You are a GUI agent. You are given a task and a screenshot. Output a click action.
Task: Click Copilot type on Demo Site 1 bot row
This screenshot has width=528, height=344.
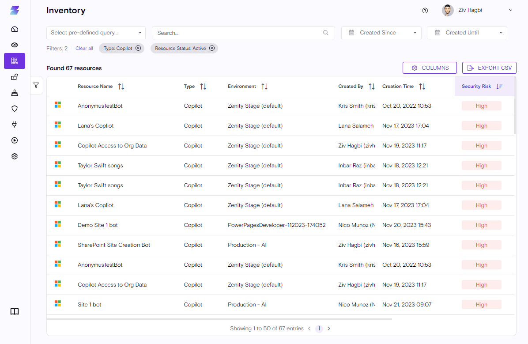click(x=193, y=225)
